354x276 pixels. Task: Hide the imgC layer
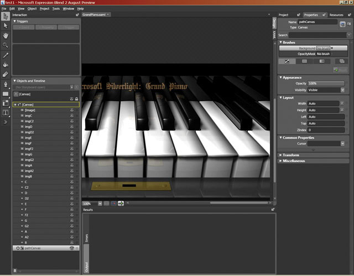point(72,115)
